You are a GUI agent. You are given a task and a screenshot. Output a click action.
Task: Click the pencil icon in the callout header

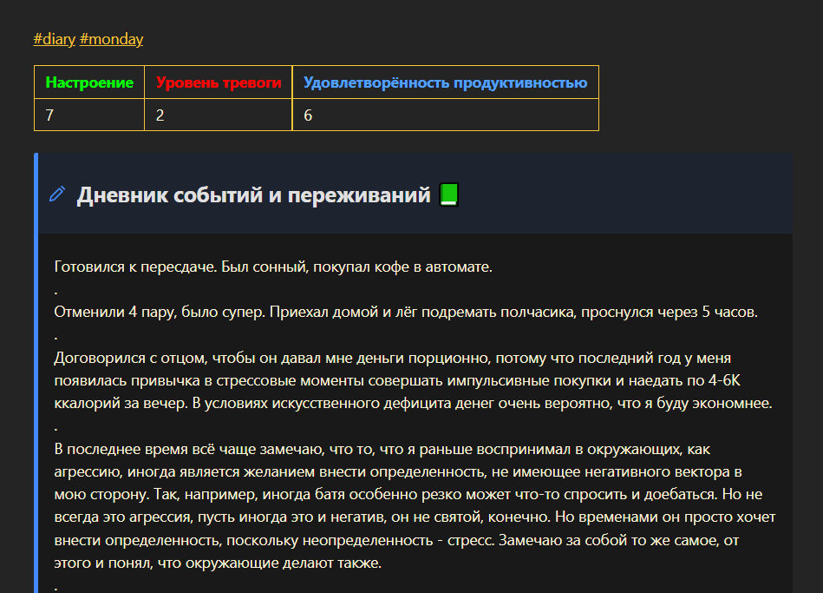(57, 194)
